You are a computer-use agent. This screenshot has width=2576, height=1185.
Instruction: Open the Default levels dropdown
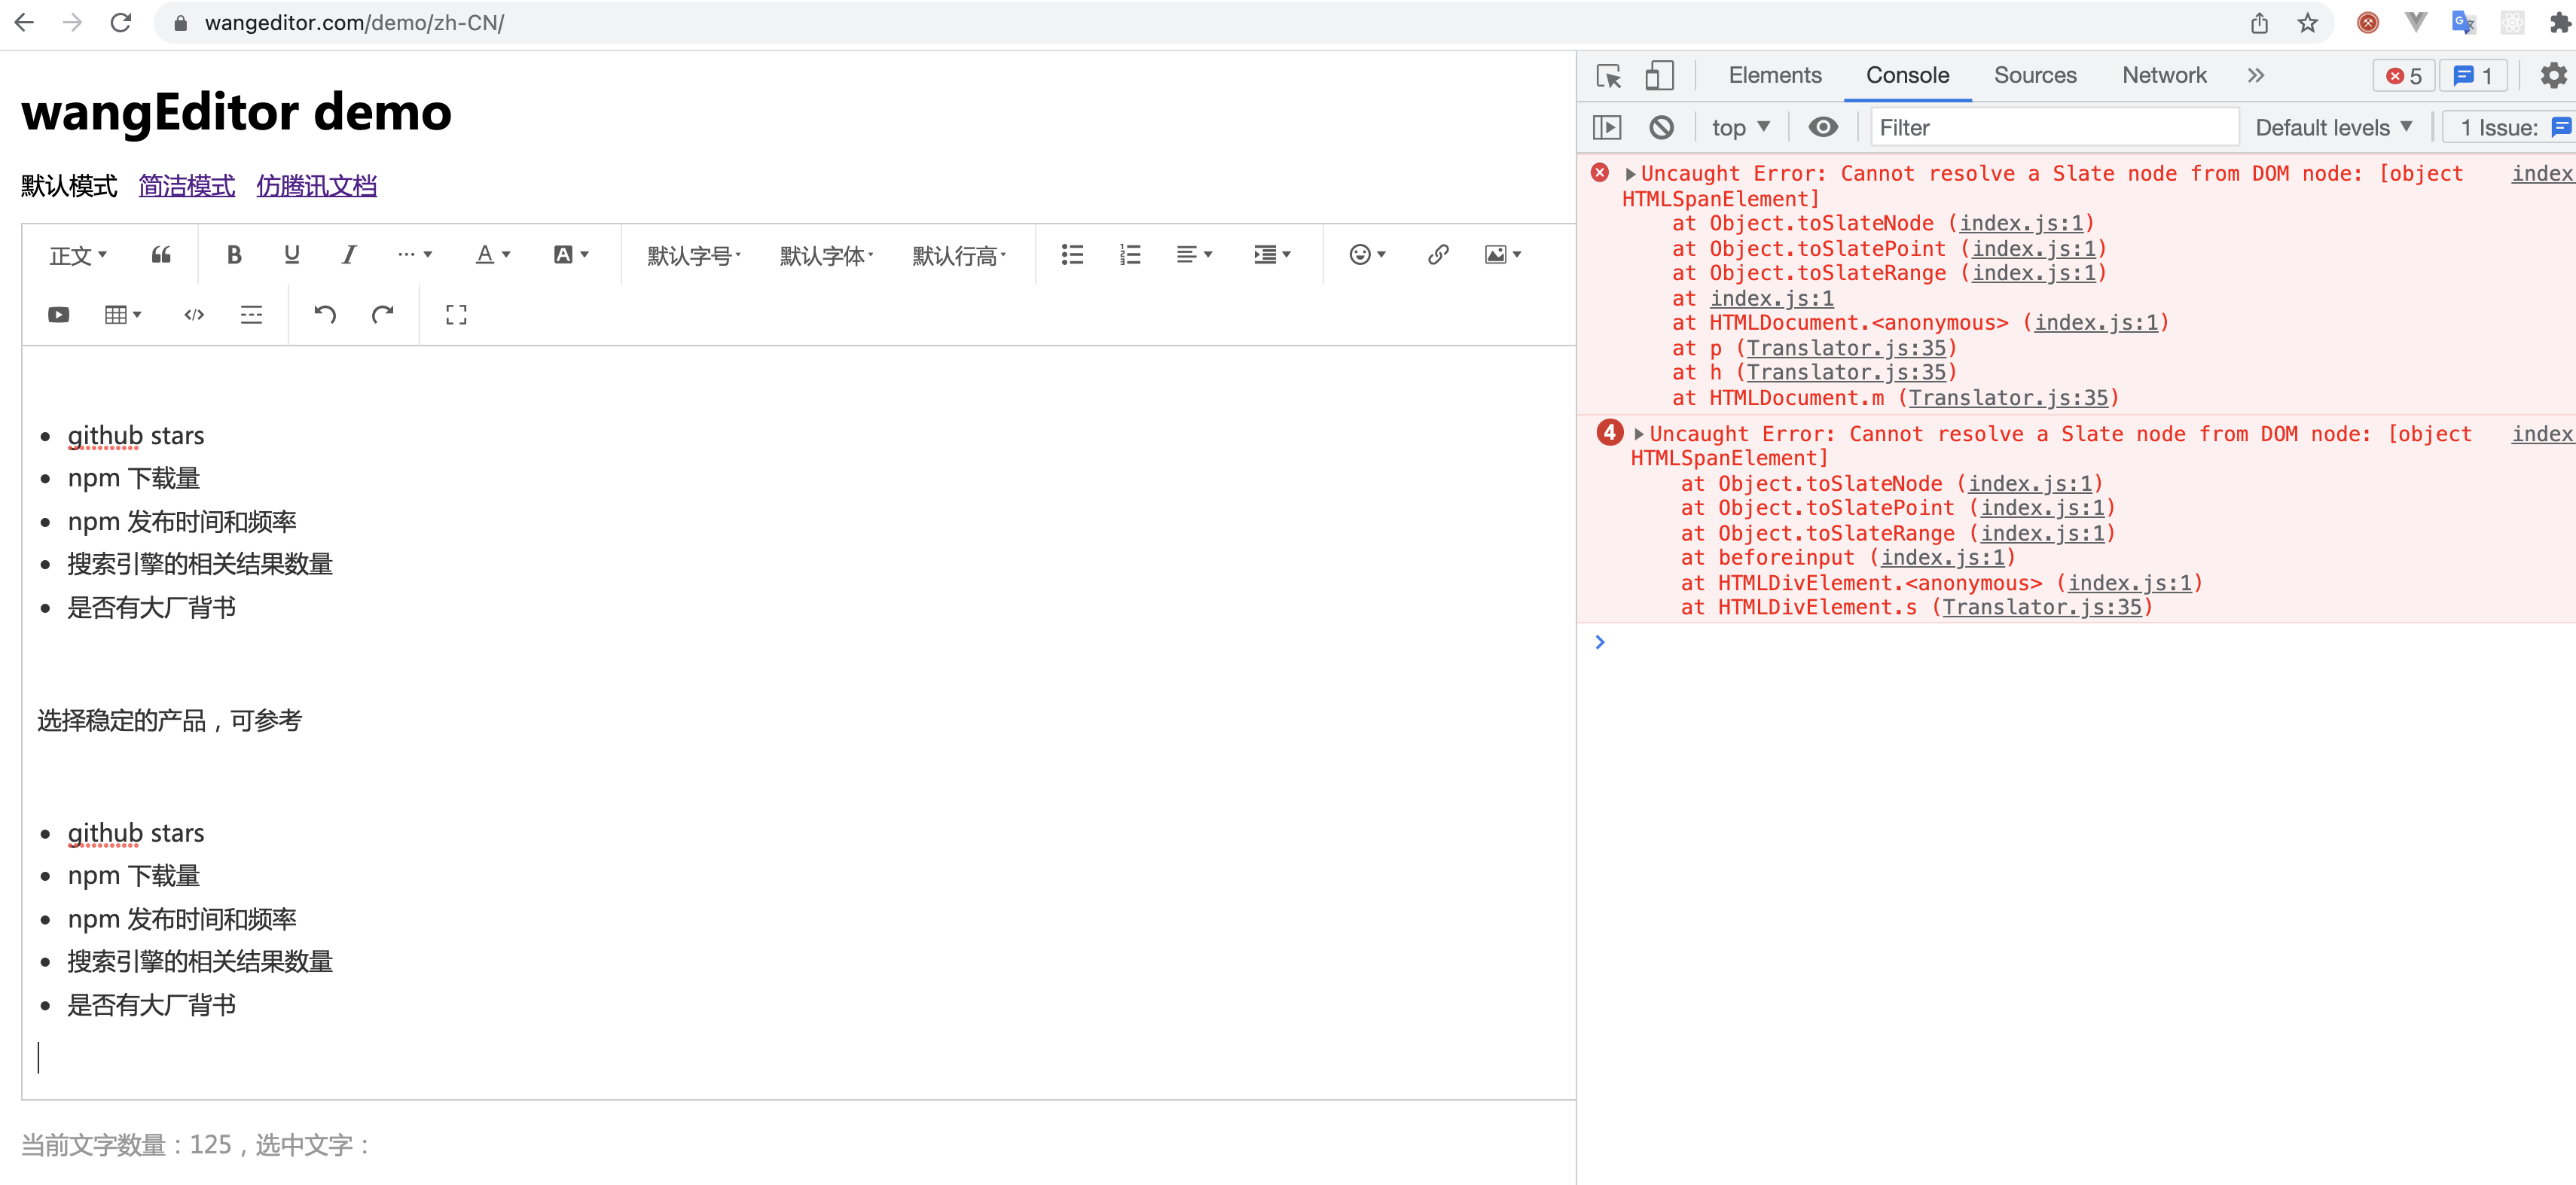2333,128
